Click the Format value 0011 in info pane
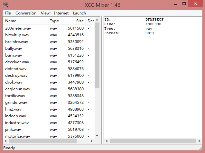 pyautogui.click(x=150, y=33)
